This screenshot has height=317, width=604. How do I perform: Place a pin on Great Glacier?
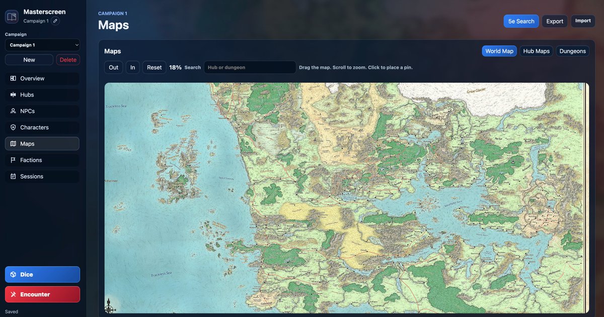point(477,91)
